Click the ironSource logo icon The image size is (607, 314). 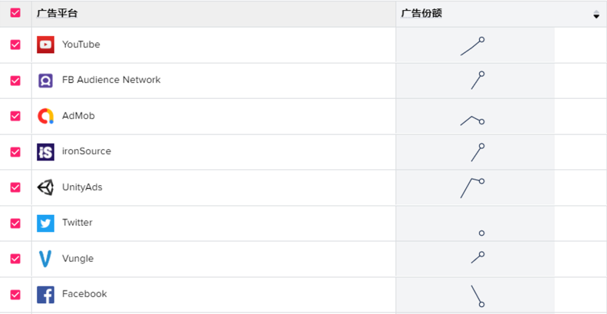coord(46,151)
